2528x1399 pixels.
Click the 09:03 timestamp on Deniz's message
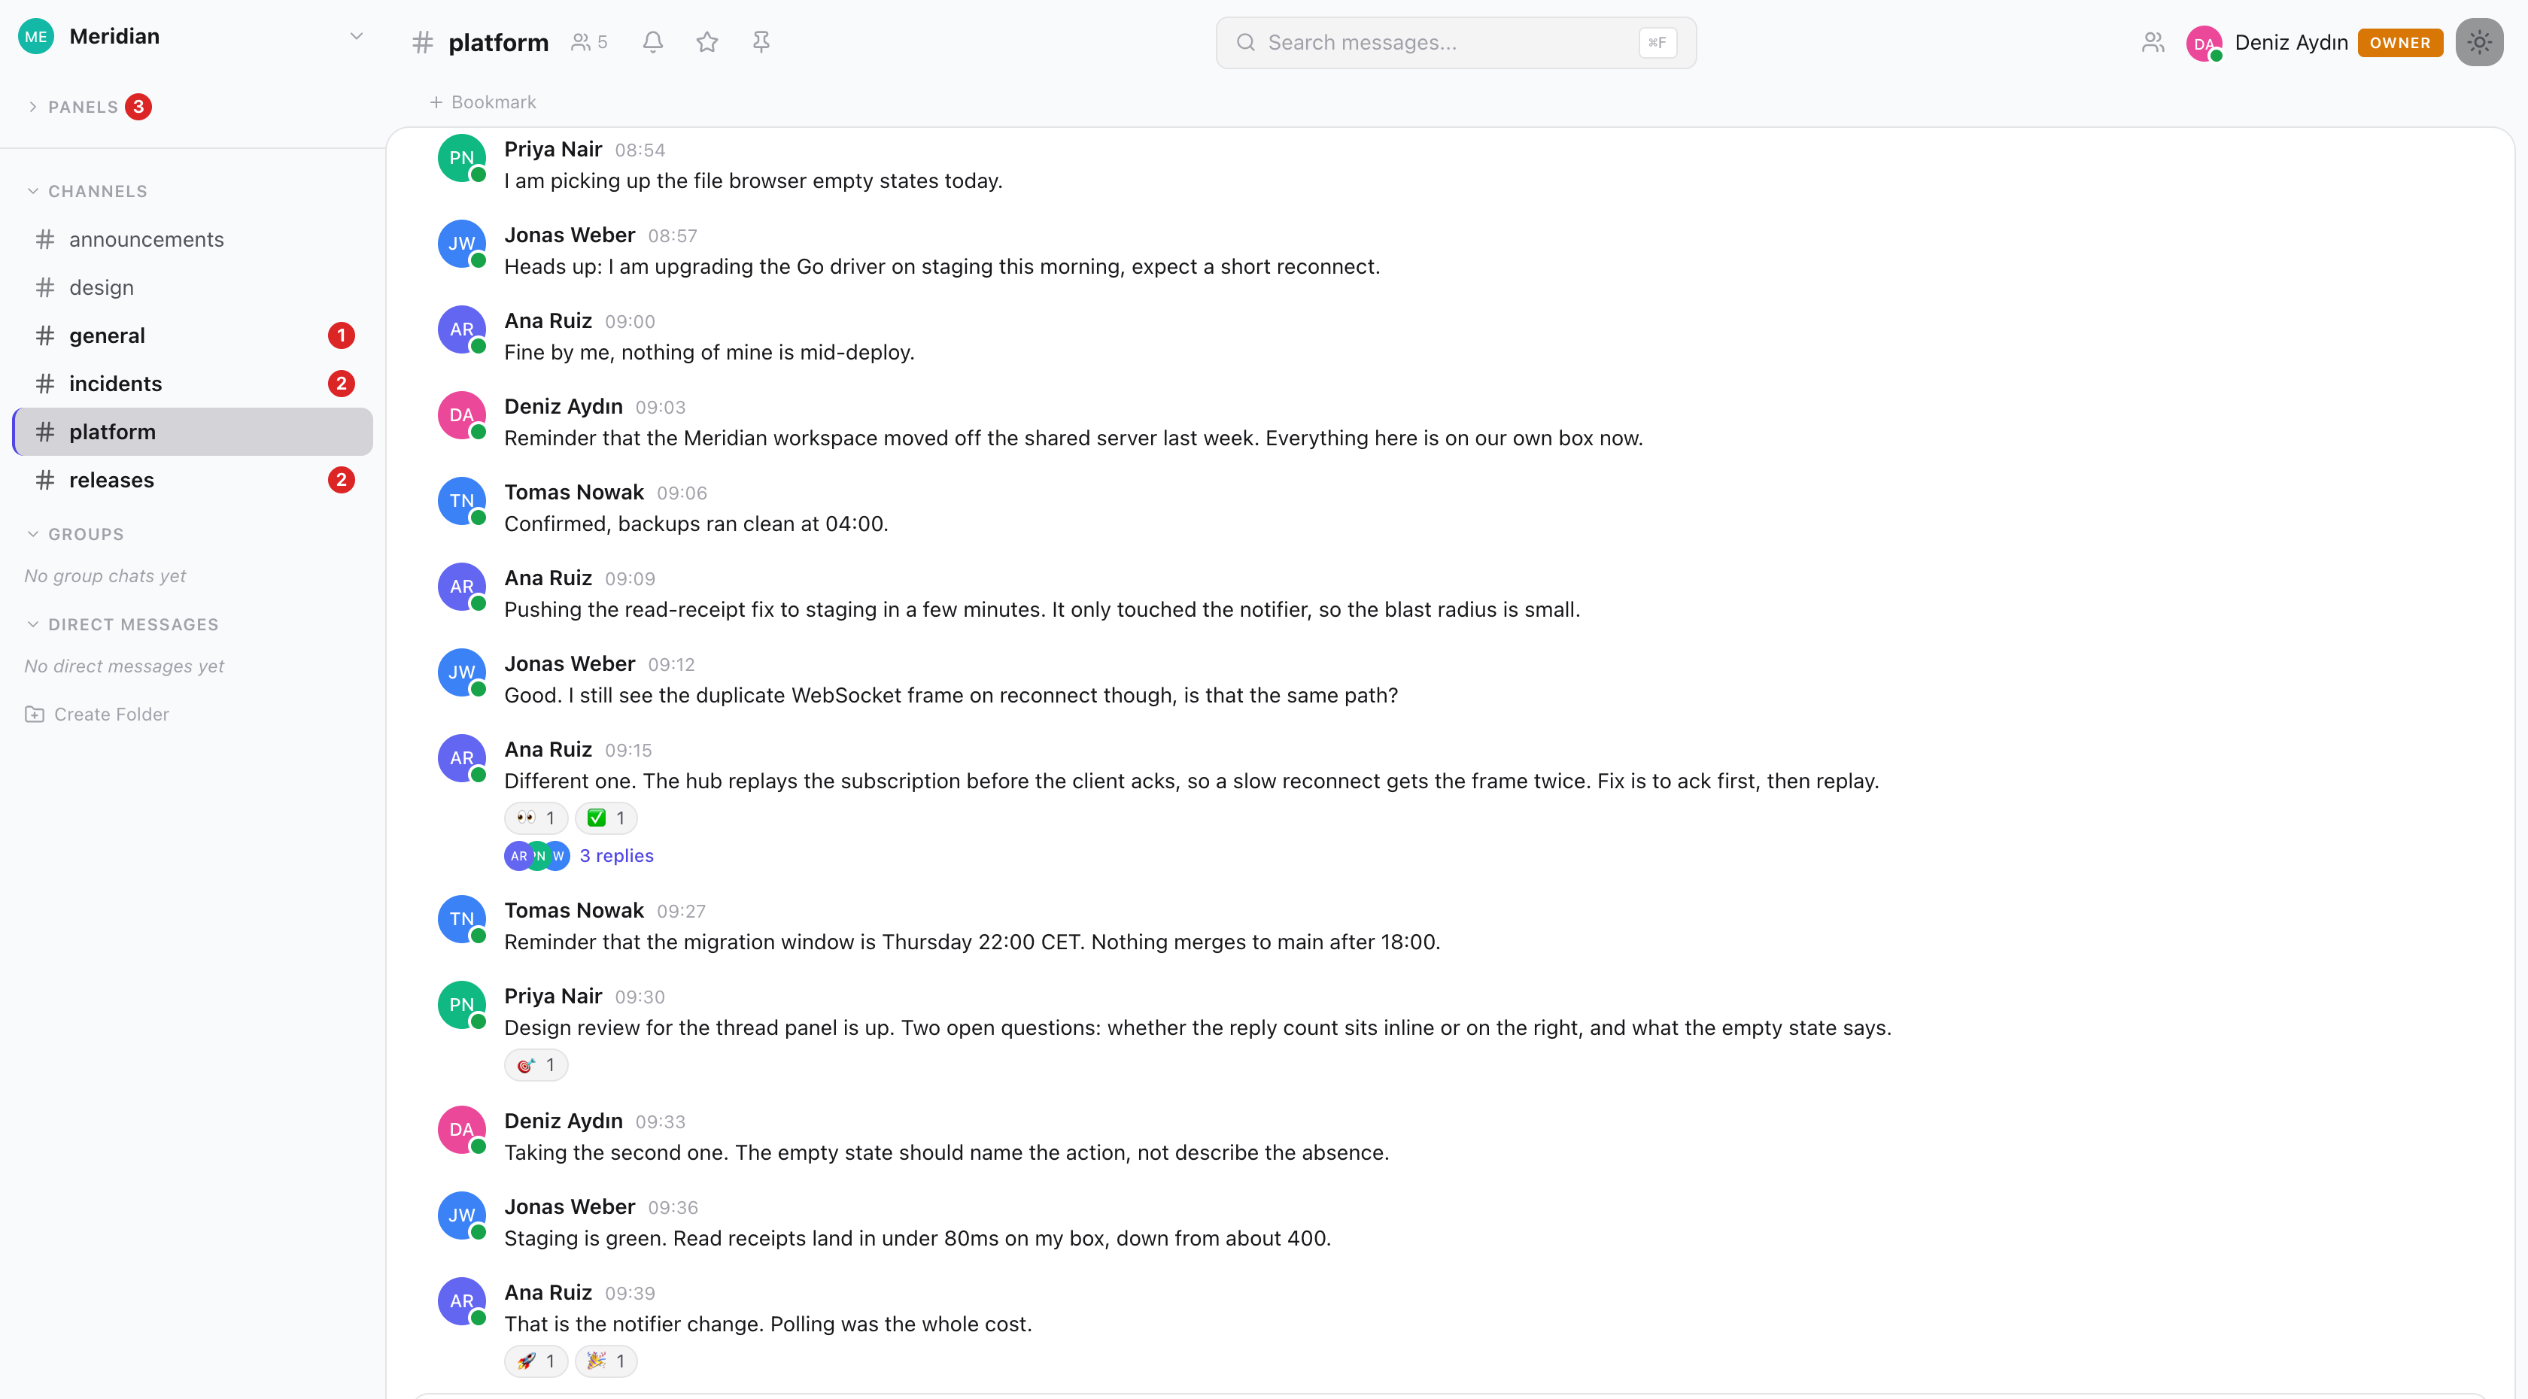point(661,407)
